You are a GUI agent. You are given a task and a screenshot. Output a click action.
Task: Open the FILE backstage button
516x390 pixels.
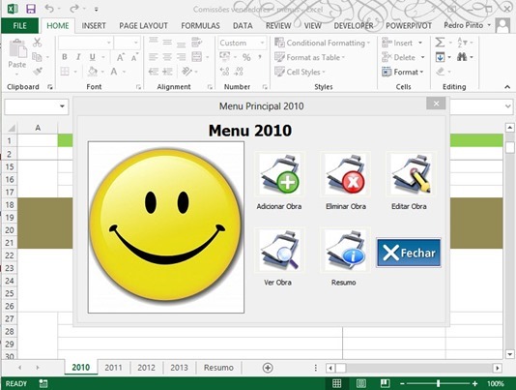click(x=19, y=26)
